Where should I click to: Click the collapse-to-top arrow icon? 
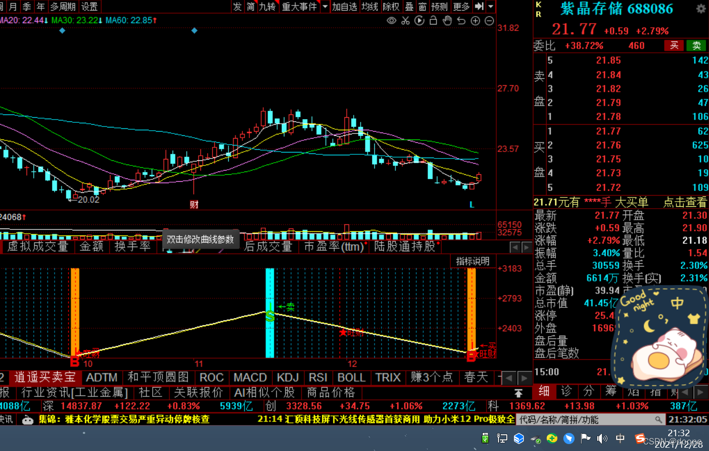(x=518, y=393)
